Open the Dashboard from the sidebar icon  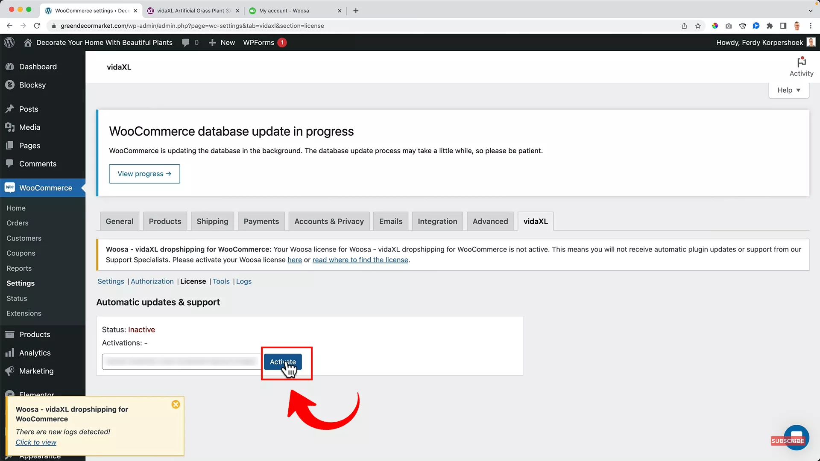pyautogui.click(x=10, y=67)
